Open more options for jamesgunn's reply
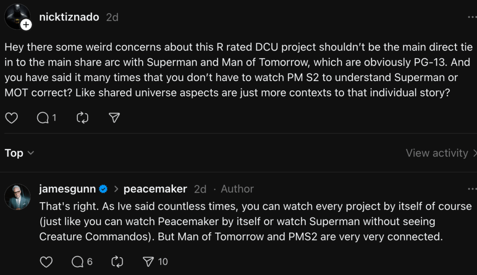Image resolution: width=477 pixels, height=275 pixels. pos(472,189)
